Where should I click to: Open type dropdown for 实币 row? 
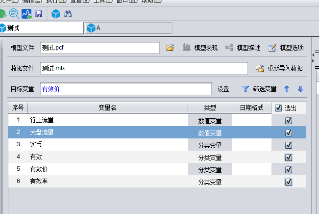(210, 145)
